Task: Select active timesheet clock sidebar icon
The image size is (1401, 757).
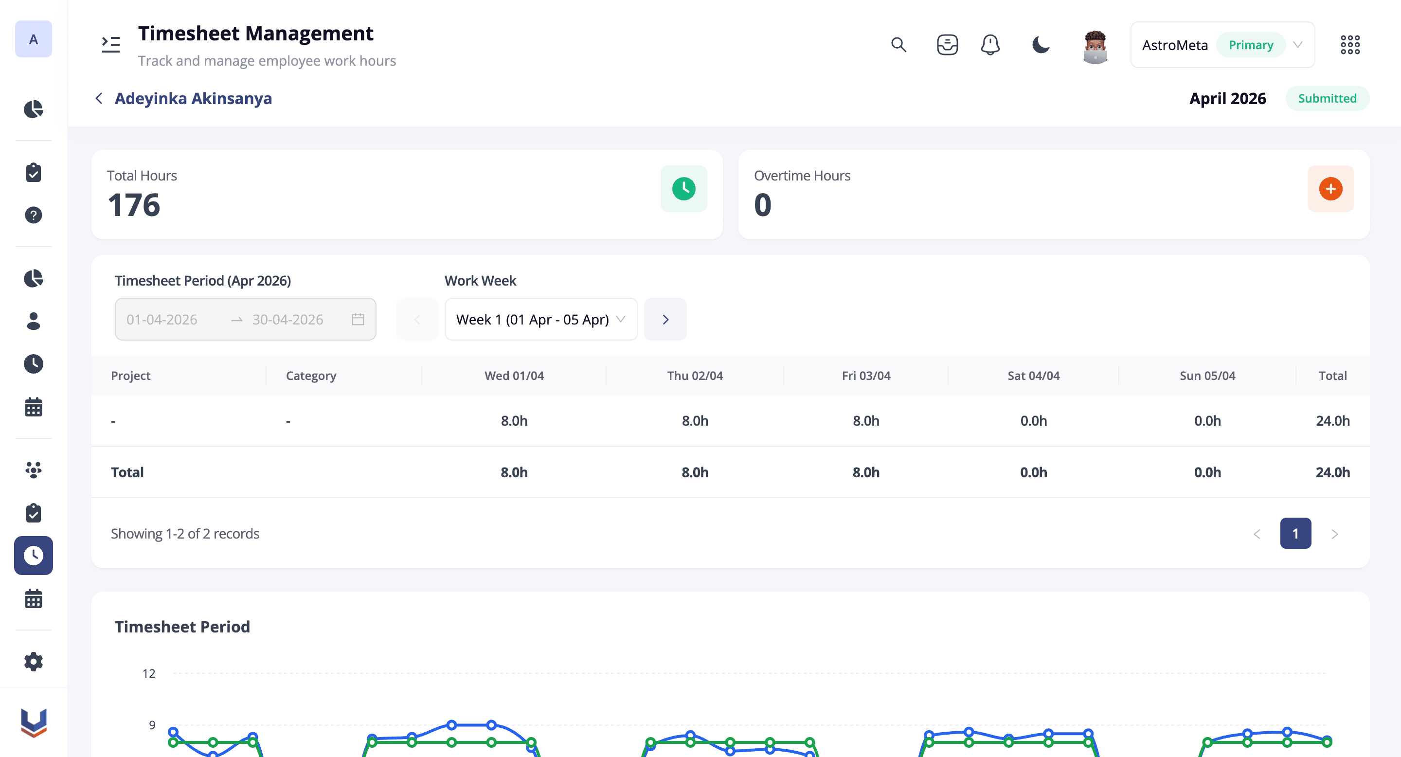Action: point(33,556)
